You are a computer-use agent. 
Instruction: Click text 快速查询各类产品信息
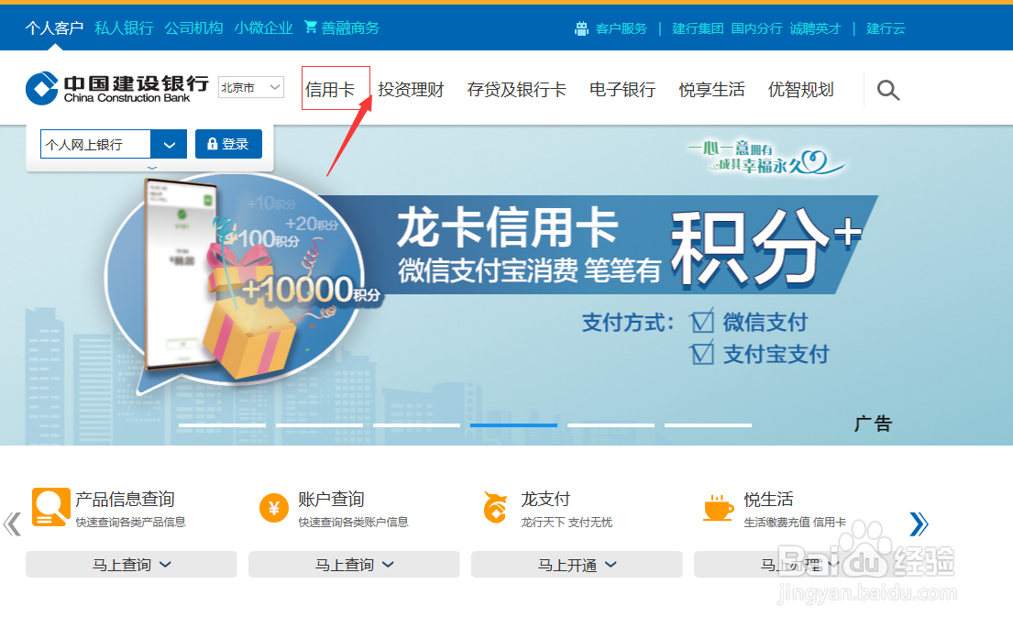click(130, 522)
